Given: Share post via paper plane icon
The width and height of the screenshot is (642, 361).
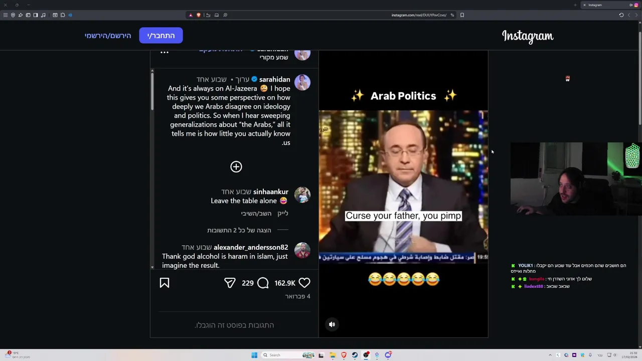Looking at the screenshot, I should (230, 283).
